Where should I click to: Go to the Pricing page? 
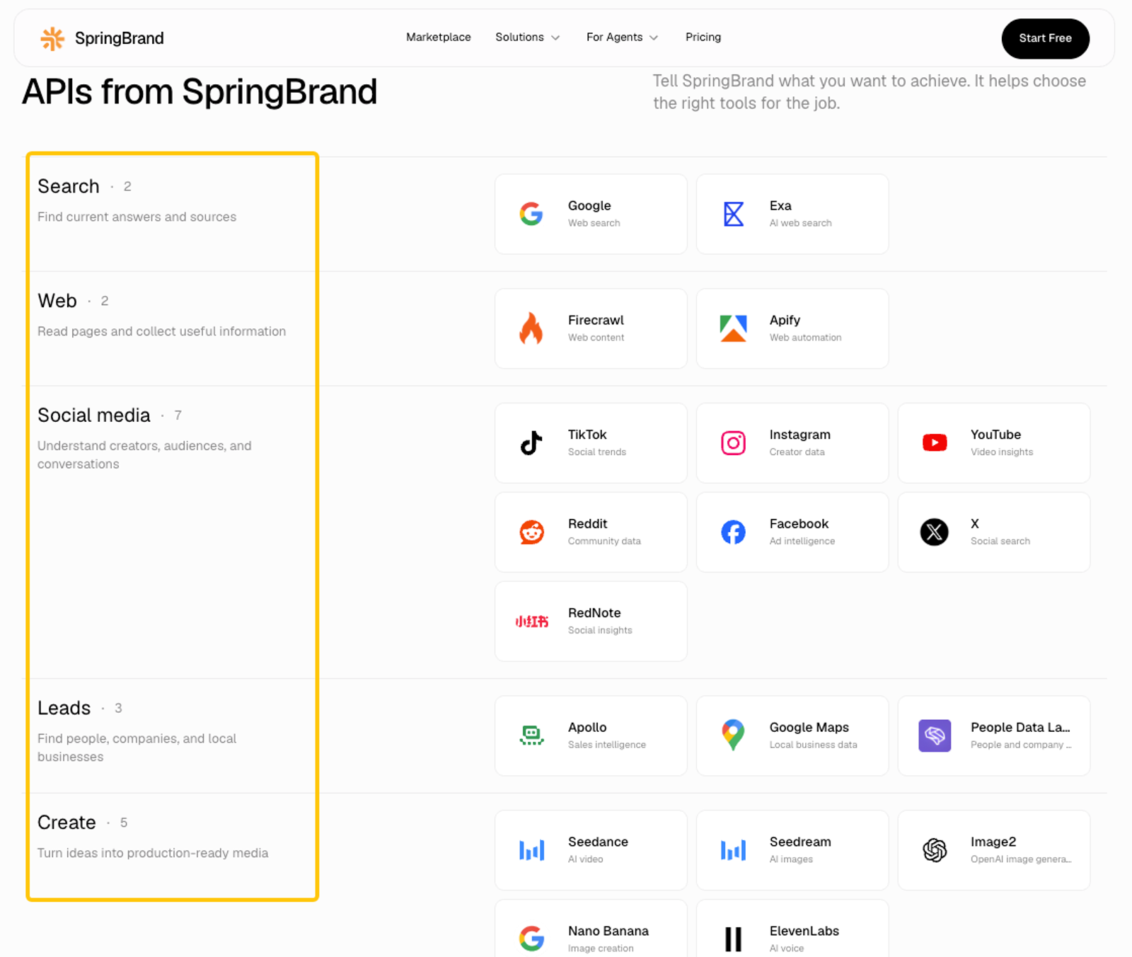pyautogui.click(x=703, y=37)
